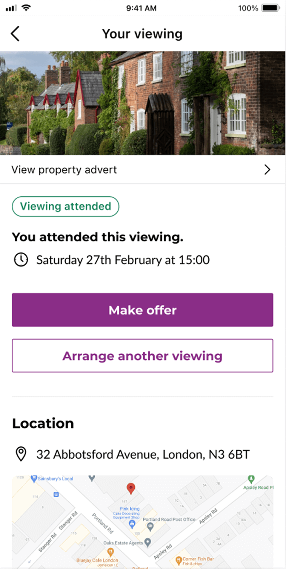Click the 32 Abbotsford Avenue address text
This screenshot has height=569, width=286.
[143, 455]
